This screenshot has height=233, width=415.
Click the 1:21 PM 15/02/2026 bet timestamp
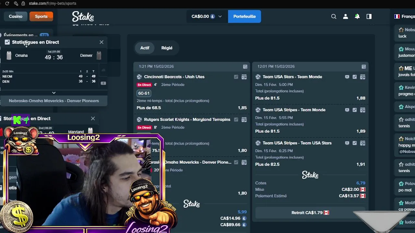[156, 67]
